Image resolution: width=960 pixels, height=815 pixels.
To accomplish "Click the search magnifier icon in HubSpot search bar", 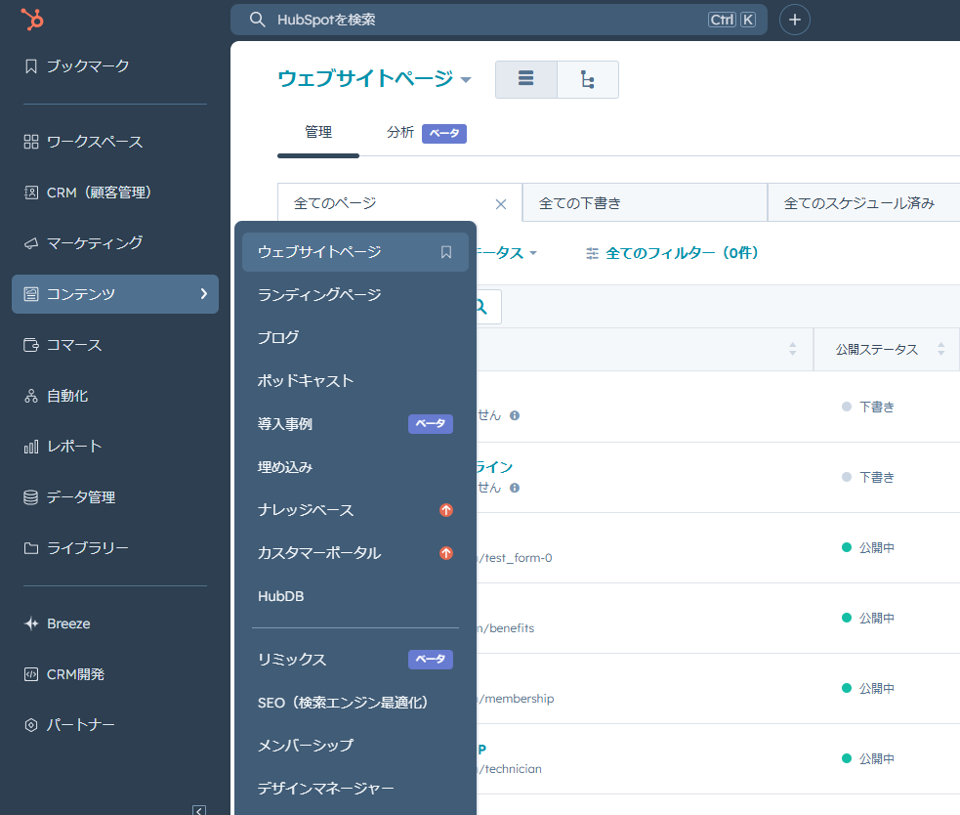I will 257,20.
